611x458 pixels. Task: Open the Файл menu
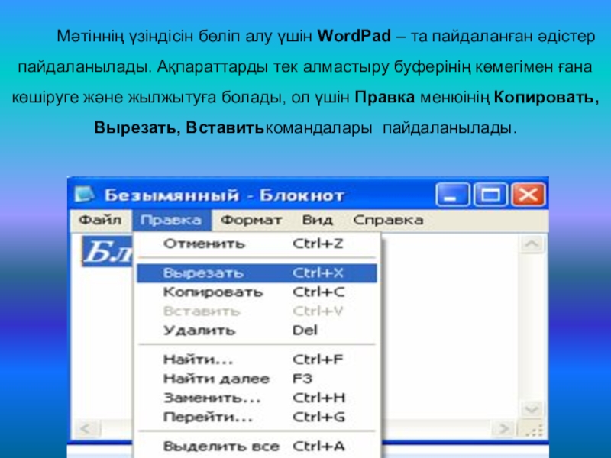click(100, 220)
